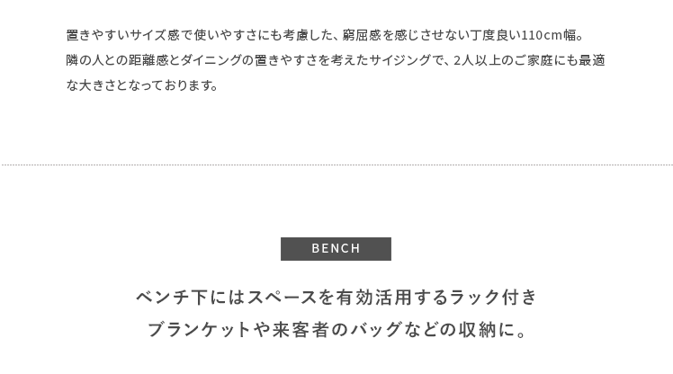Click the 最適 text at the line end
The image size is (673, 374).
592,61
